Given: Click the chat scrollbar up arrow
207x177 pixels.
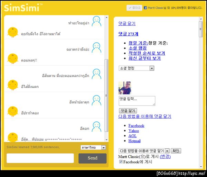Looking at the screenshot, I should click(107, 18).
